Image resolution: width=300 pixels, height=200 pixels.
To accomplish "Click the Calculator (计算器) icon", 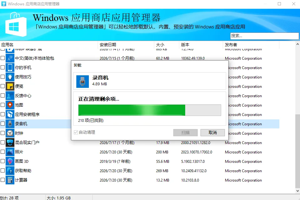I will click(x=10, y=180).
